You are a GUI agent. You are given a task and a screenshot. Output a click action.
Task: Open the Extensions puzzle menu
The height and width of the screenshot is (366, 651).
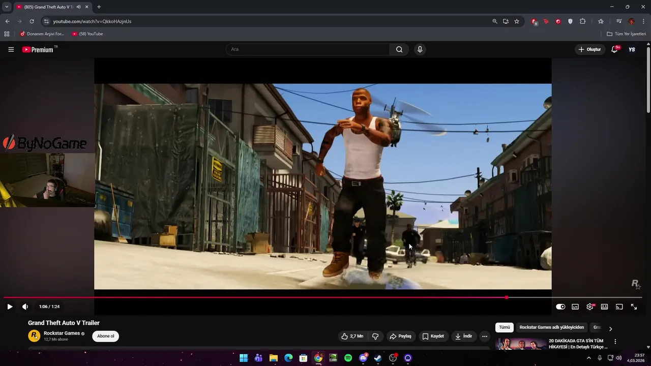point(583,21)
